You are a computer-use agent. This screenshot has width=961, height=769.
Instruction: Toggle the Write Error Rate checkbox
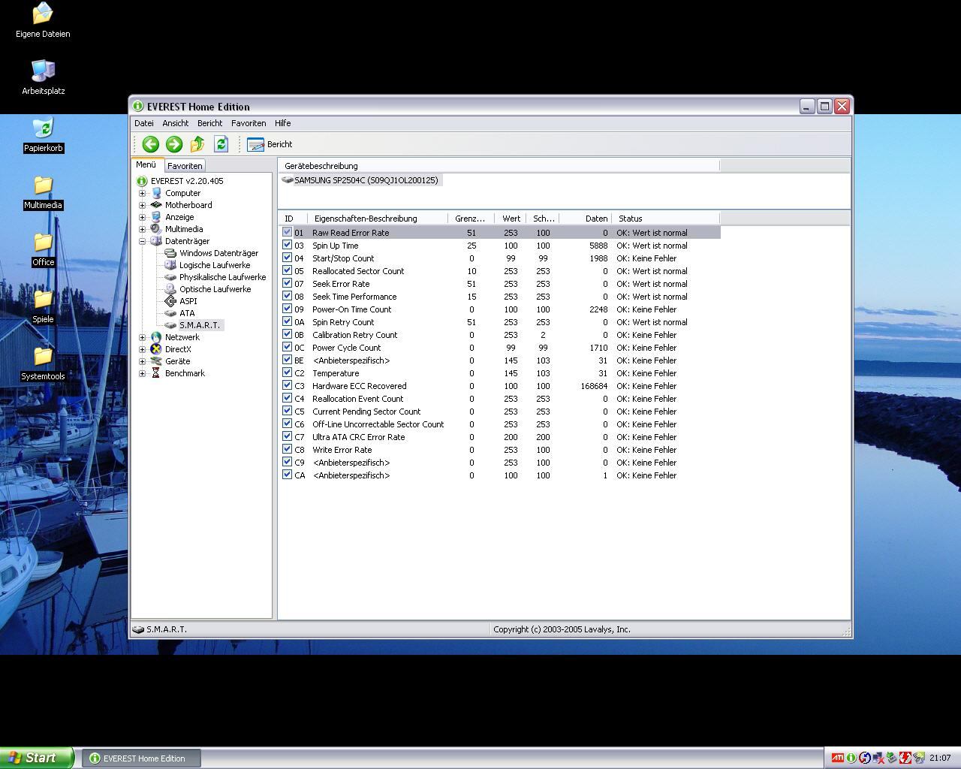coord(287,449)
